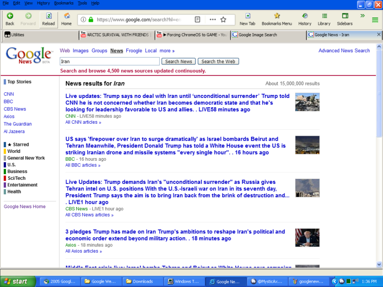
Task: Filter by CNN in the sidebar
Action: click(9, 94)
